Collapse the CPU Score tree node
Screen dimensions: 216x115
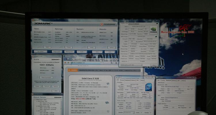coord(37,111)
